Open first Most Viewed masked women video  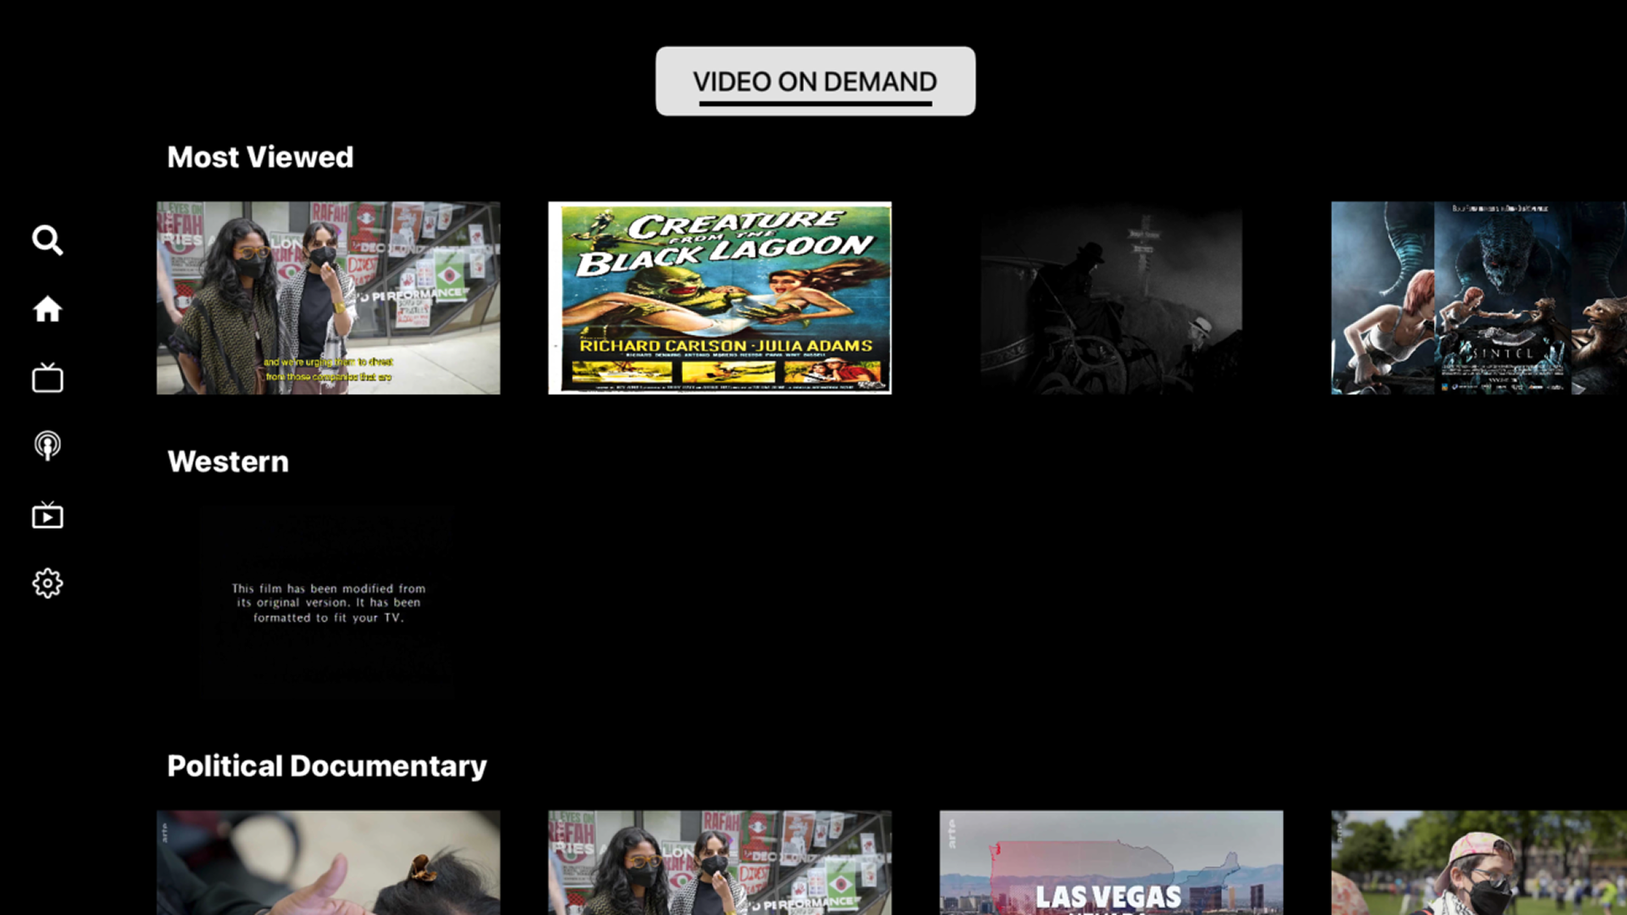(328, 297)
